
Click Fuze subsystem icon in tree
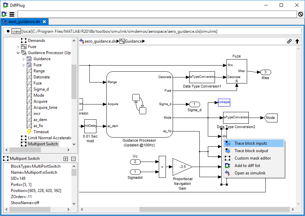[24, 47]
